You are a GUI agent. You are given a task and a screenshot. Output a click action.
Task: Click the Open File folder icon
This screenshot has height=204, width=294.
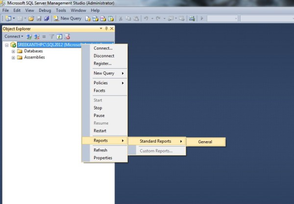tap(31, 18)
